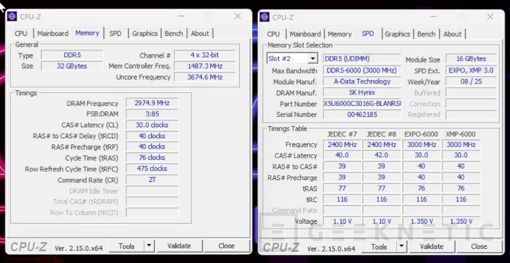Click the DRAM Frequency value field
Screen dimensions: 510x263
[x=151, y=103]
